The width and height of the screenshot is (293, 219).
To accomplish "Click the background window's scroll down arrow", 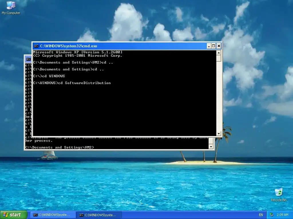I will point(211,147).
